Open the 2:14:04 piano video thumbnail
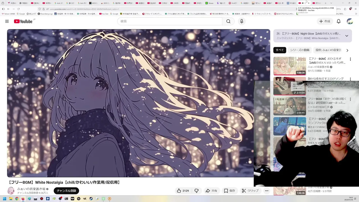The image size is (359, 202). (x=290, y=86)
